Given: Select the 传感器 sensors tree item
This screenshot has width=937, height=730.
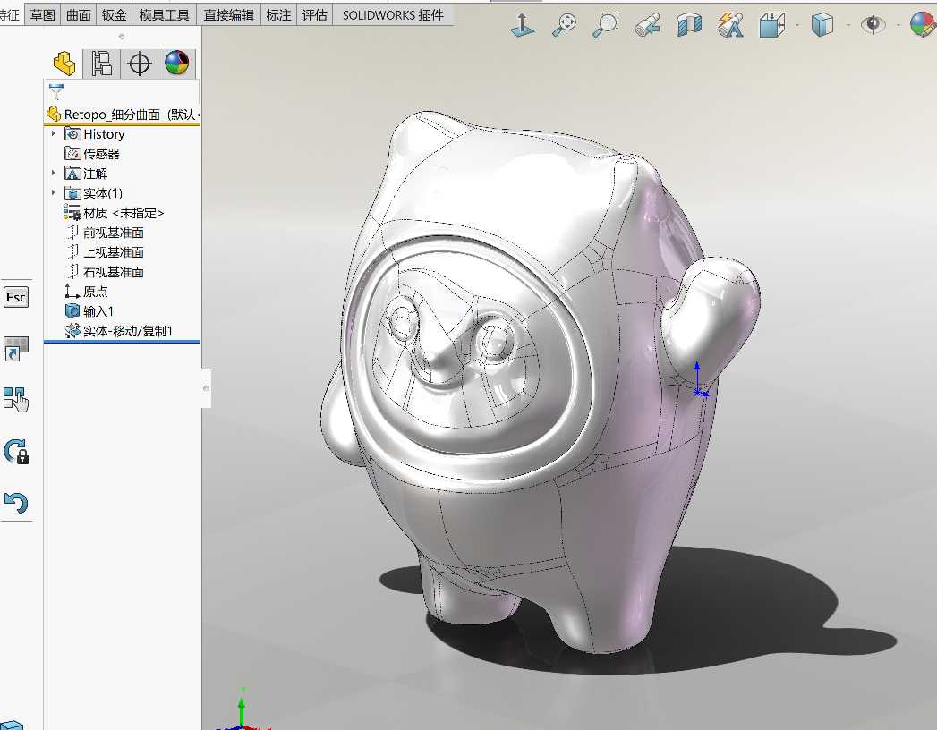Looking at the screenshot, I should pos(92,154).
